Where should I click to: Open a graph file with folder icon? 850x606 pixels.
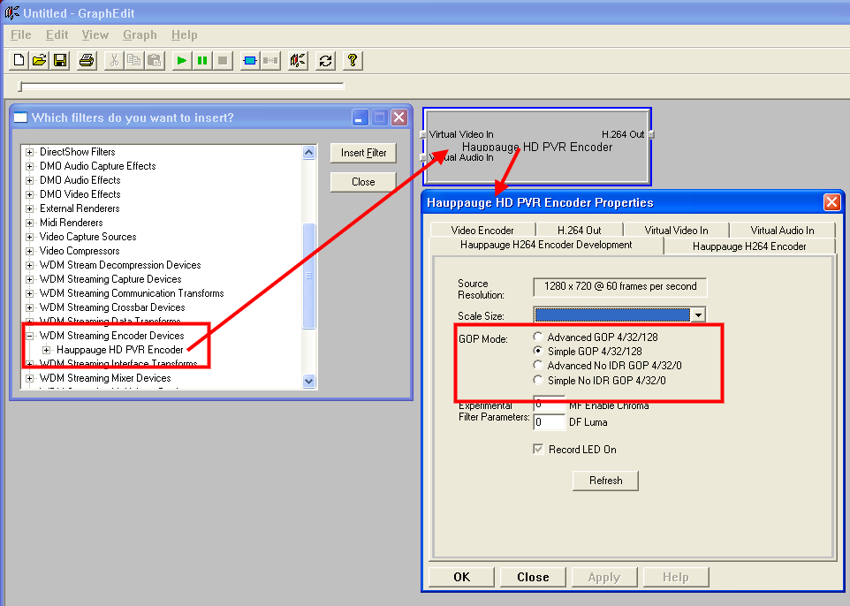39,60
